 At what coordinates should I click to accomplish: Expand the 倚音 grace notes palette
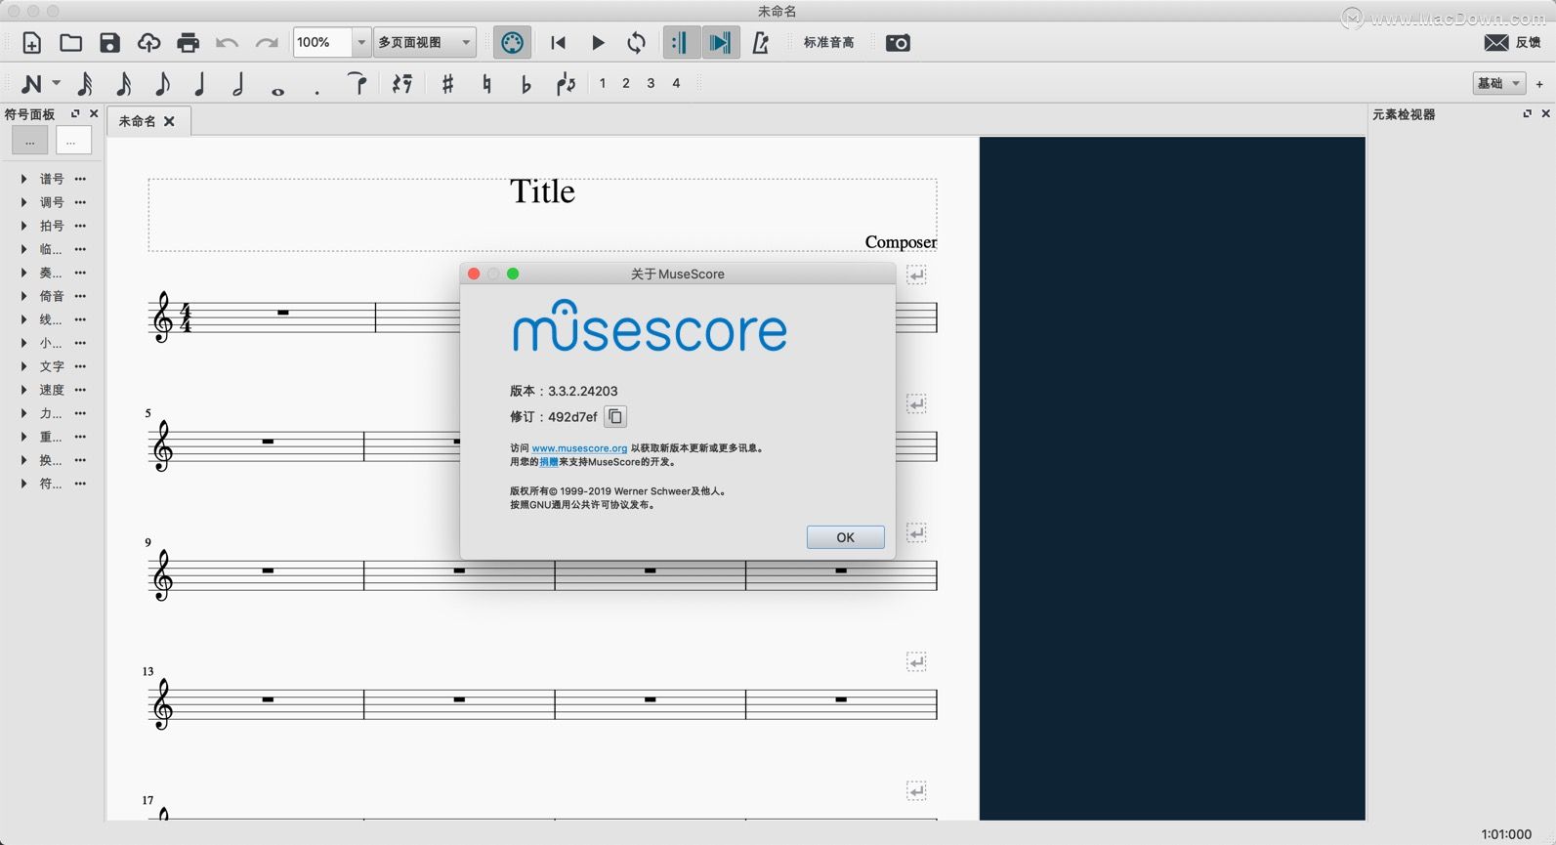[23, 296]
